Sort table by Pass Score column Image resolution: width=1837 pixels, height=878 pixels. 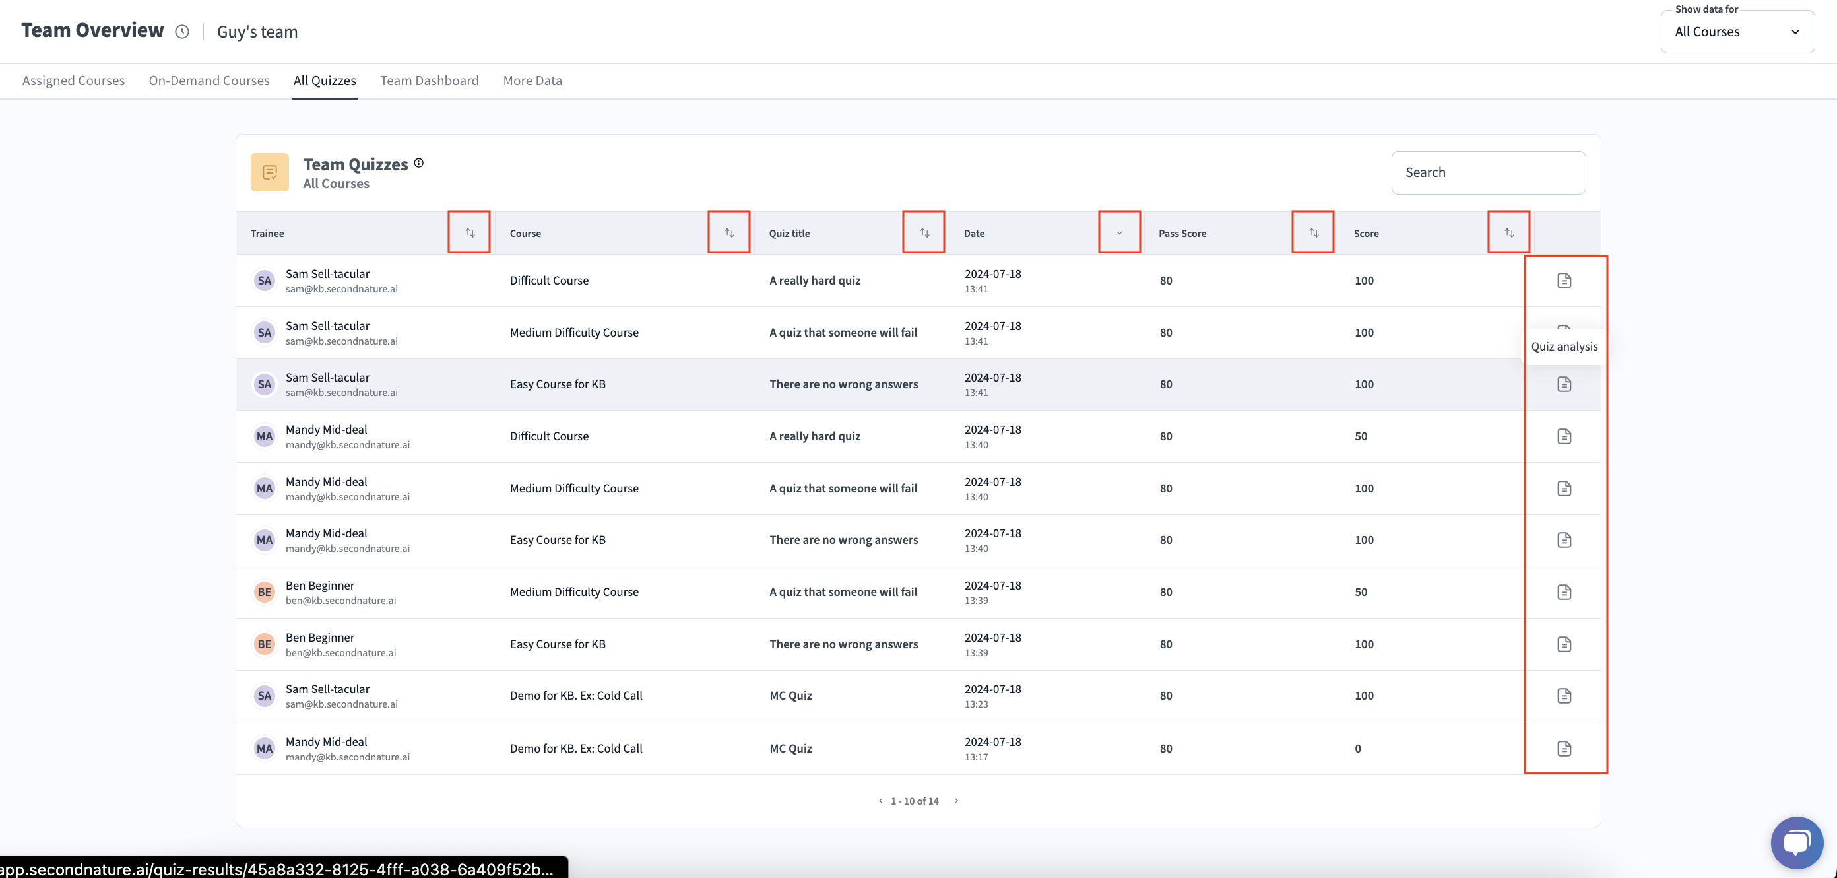pos(1314,232)
